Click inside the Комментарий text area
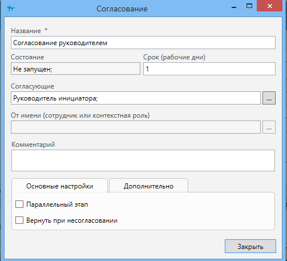Screen dimensions: 287x261 143,160
